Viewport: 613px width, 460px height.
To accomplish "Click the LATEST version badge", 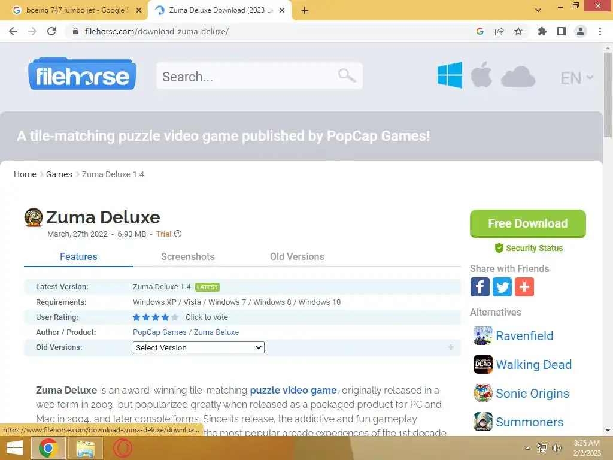I will pyautogui.click(x=207, y=287).
